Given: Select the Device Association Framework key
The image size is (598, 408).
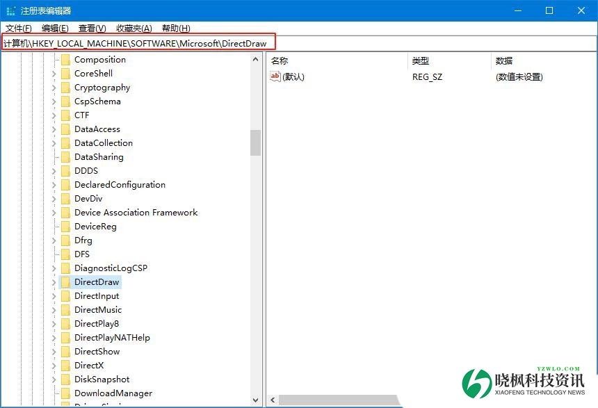Looking at the screenshot, I should 136,213.
